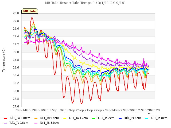Click the 18.8 y-axis tick label
171x128 pixels.
tap(16, 60)
